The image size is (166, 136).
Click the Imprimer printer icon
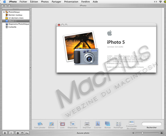click(87, 124)
